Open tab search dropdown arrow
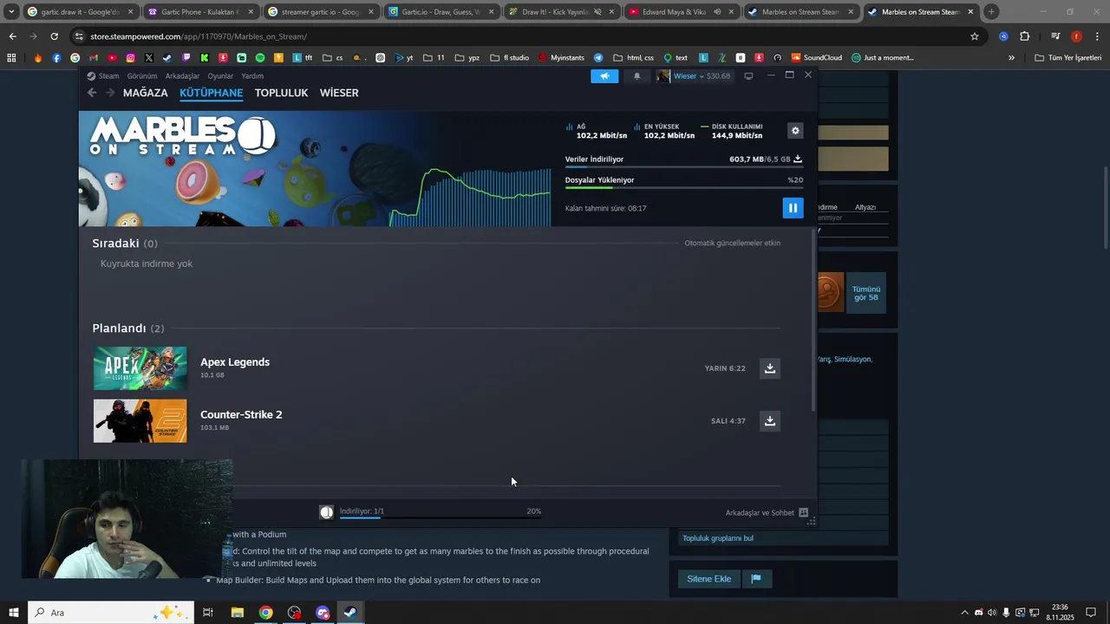 (11, 12)
